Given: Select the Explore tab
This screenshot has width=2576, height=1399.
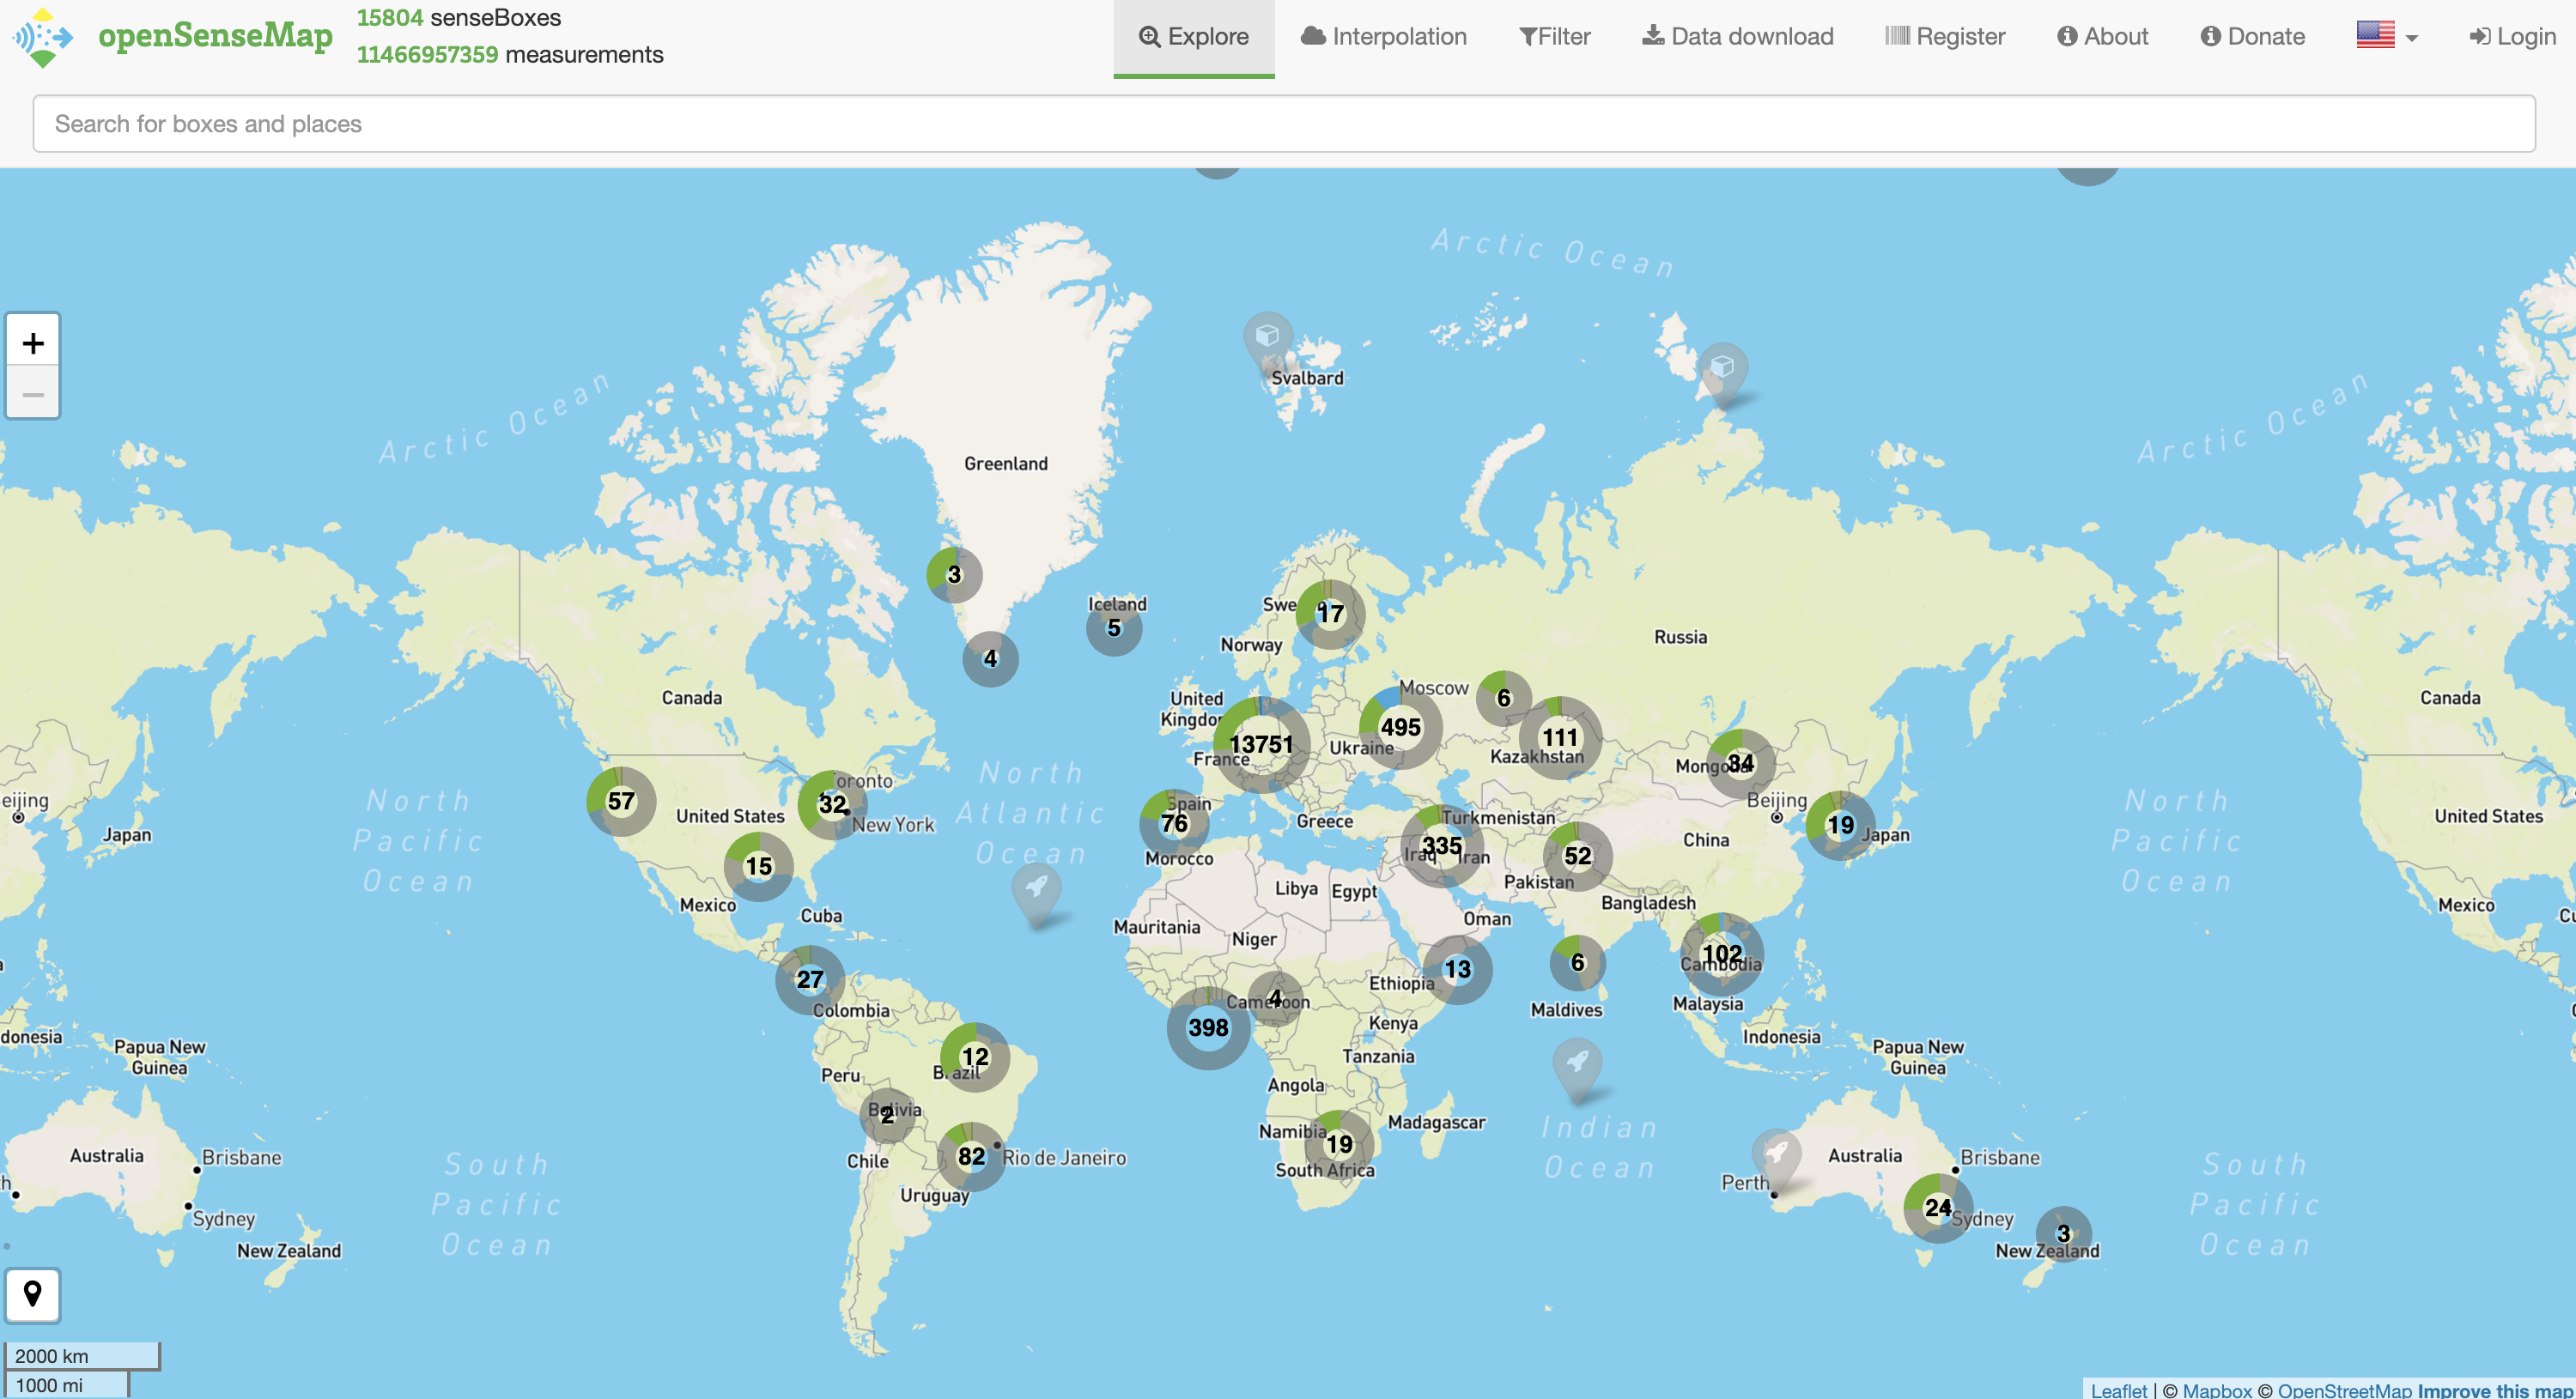Looking at the screenshot, I should click(x=1194, y=37).
